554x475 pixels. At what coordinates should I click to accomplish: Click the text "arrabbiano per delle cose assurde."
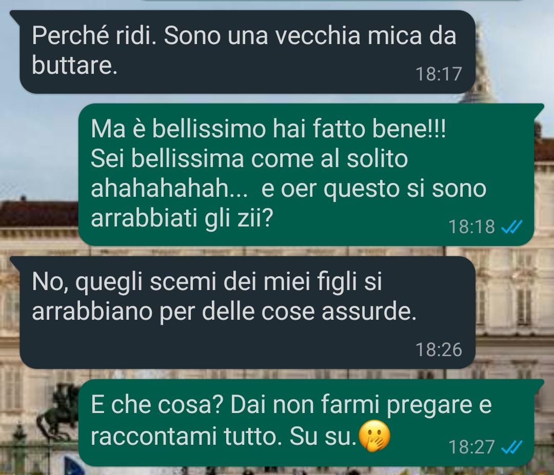pyautogui.click(x=224, y=312)
